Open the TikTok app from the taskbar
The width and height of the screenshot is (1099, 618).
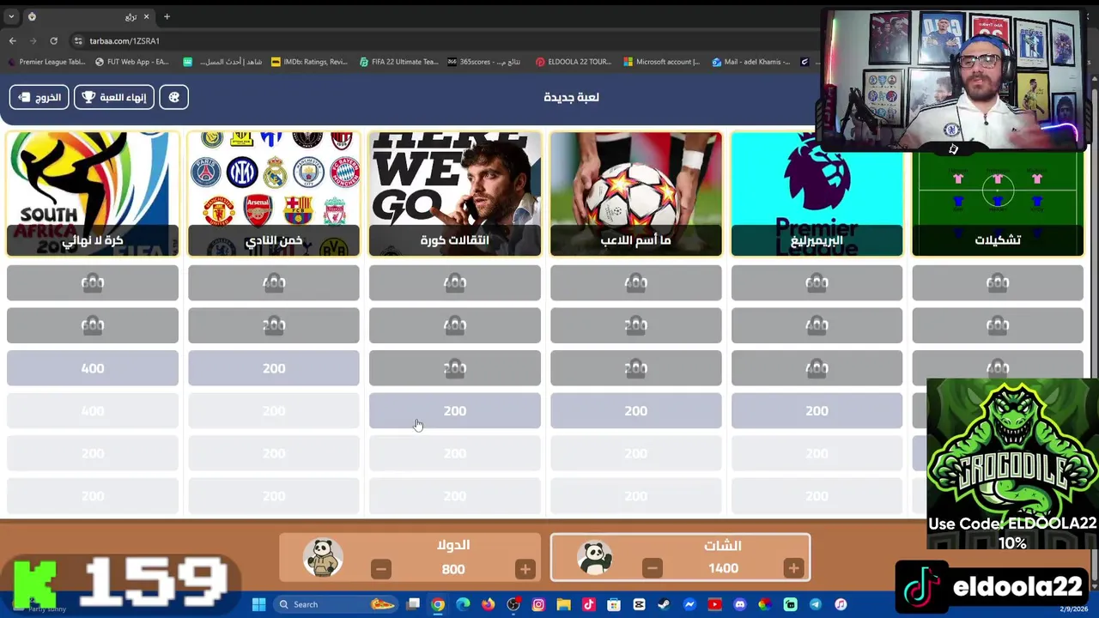[589, 604]
